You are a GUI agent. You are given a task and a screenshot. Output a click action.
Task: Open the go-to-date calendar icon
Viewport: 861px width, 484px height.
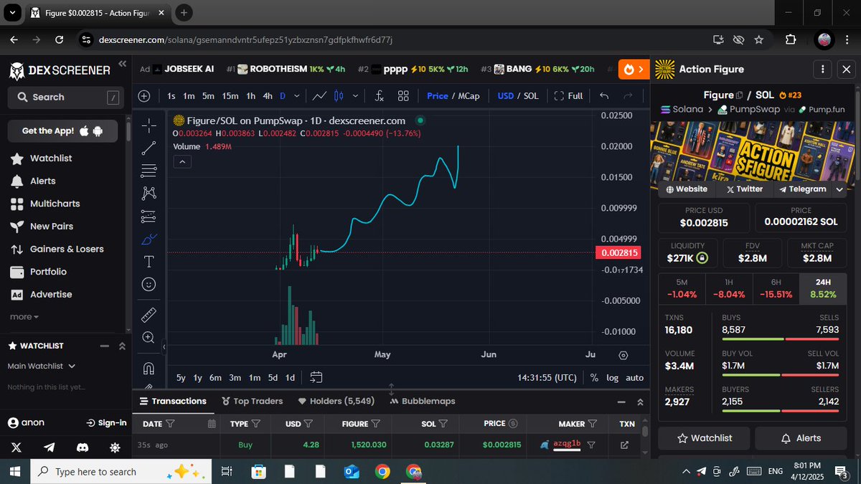[316, 377]
